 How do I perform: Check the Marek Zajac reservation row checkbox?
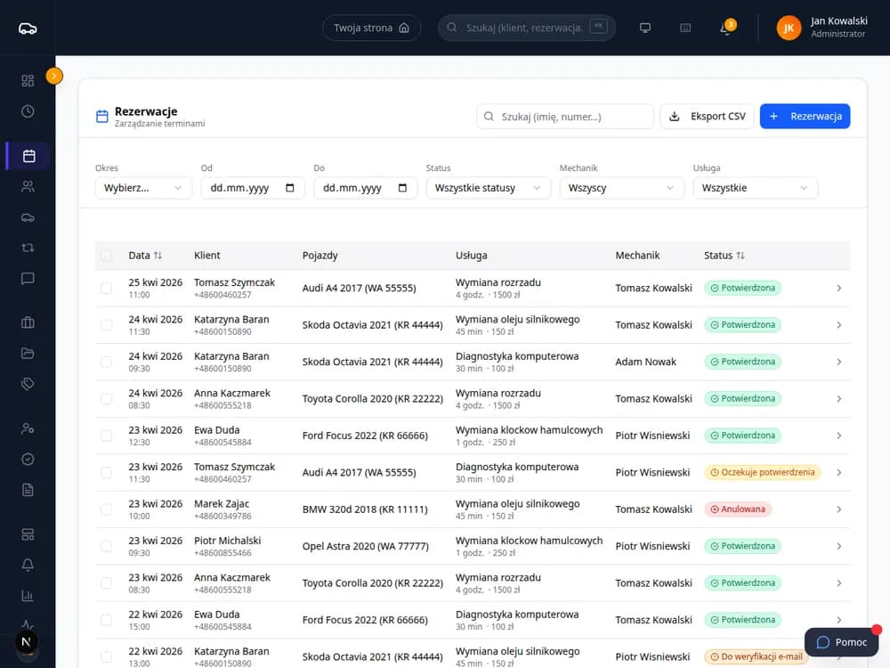click(106, 509)
